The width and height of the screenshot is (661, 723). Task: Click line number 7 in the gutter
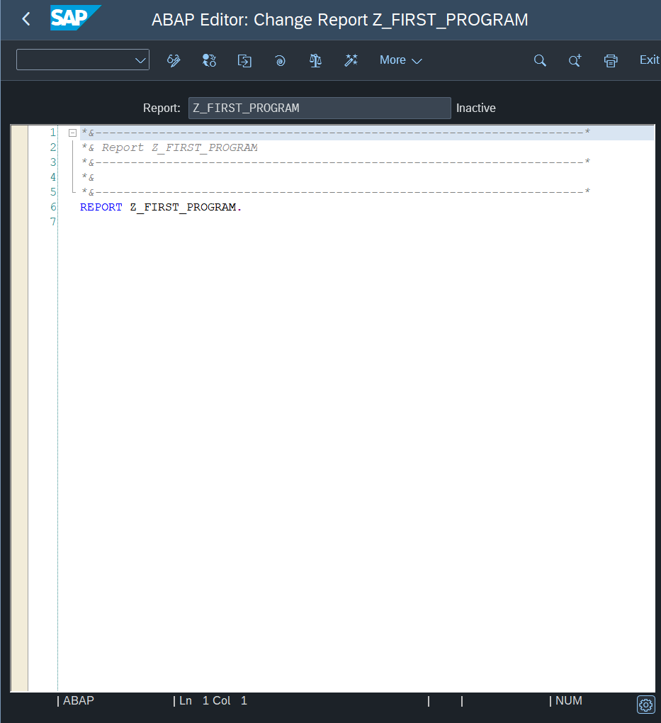pos(52,222)
